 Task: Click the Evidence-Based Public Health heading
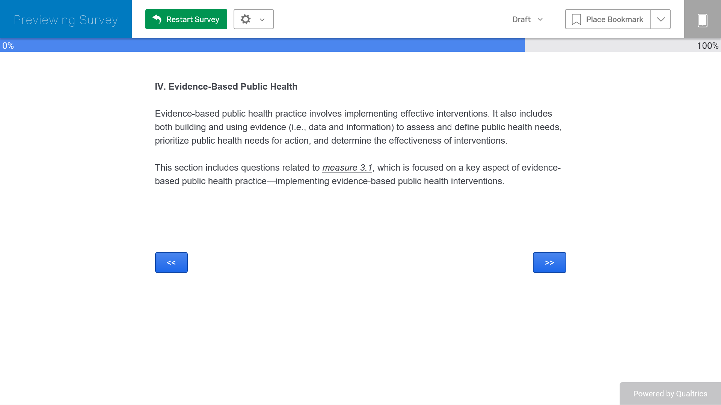pyautogui.click(x=226, y=87)
